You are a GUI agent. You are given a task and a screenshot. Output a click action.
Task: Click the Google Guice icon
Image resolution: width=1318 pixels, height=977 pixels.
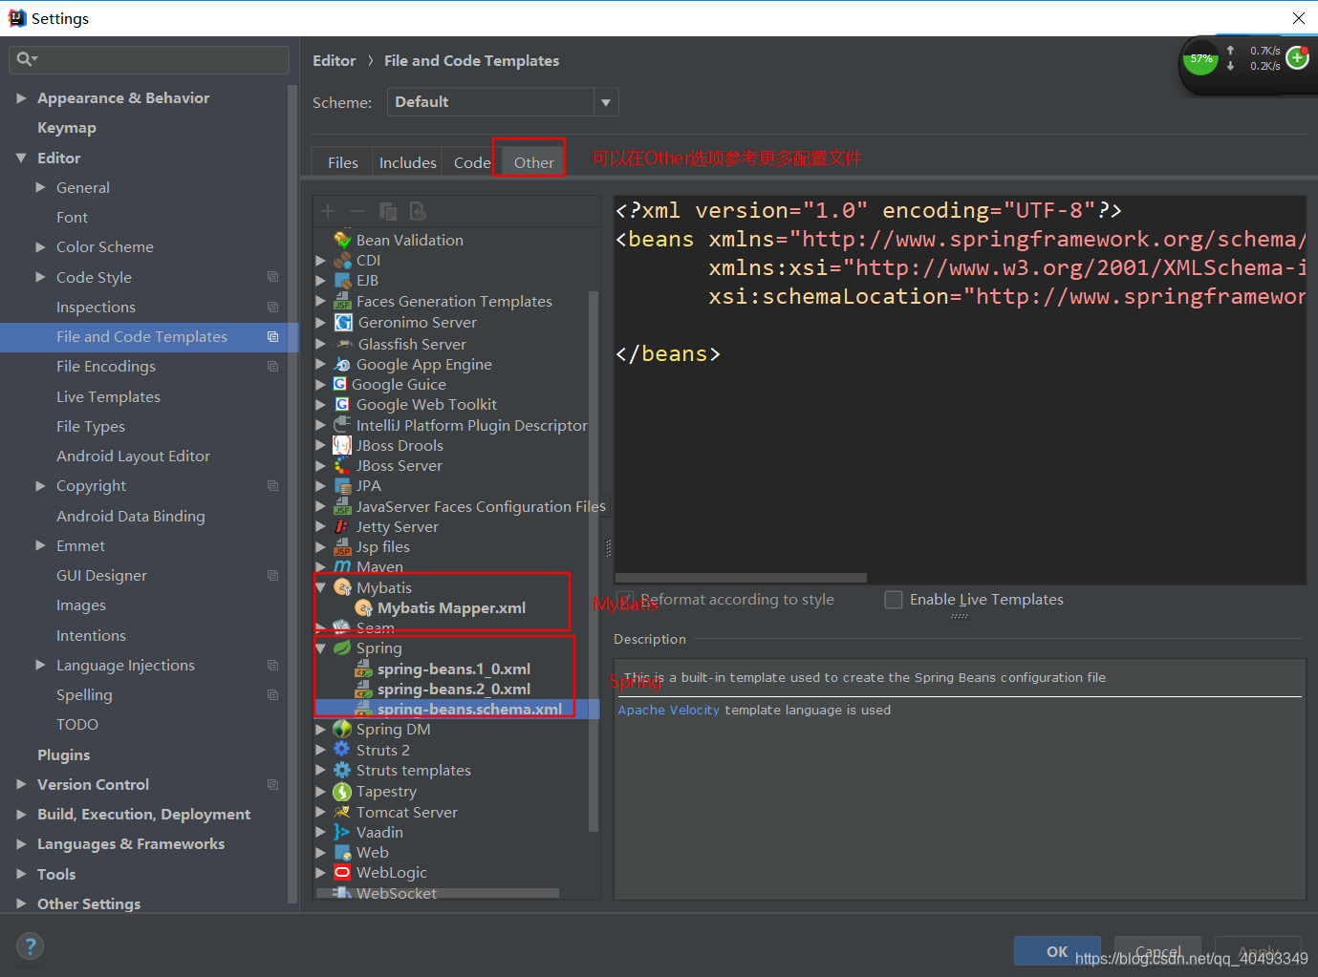click(x=339, y=384)
